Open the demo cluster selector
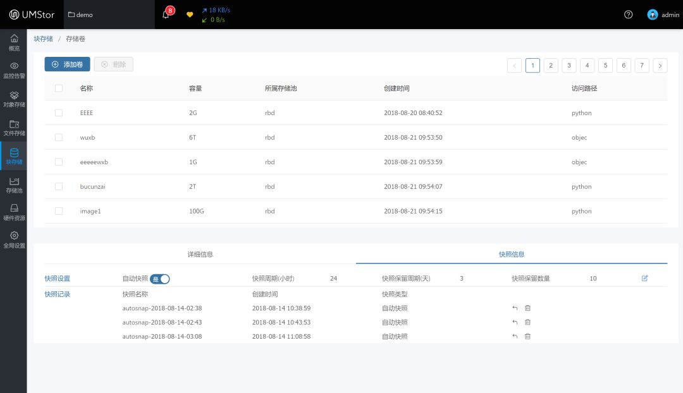 tap(109, 15)
